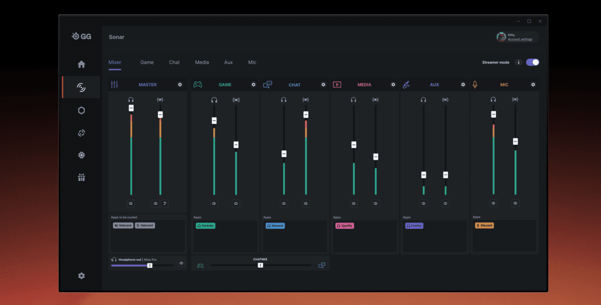Image resolution: width=601 pixels, height=305 pixels.
Task: Click the microphone icon on MIC channel header
Action: 475,84
